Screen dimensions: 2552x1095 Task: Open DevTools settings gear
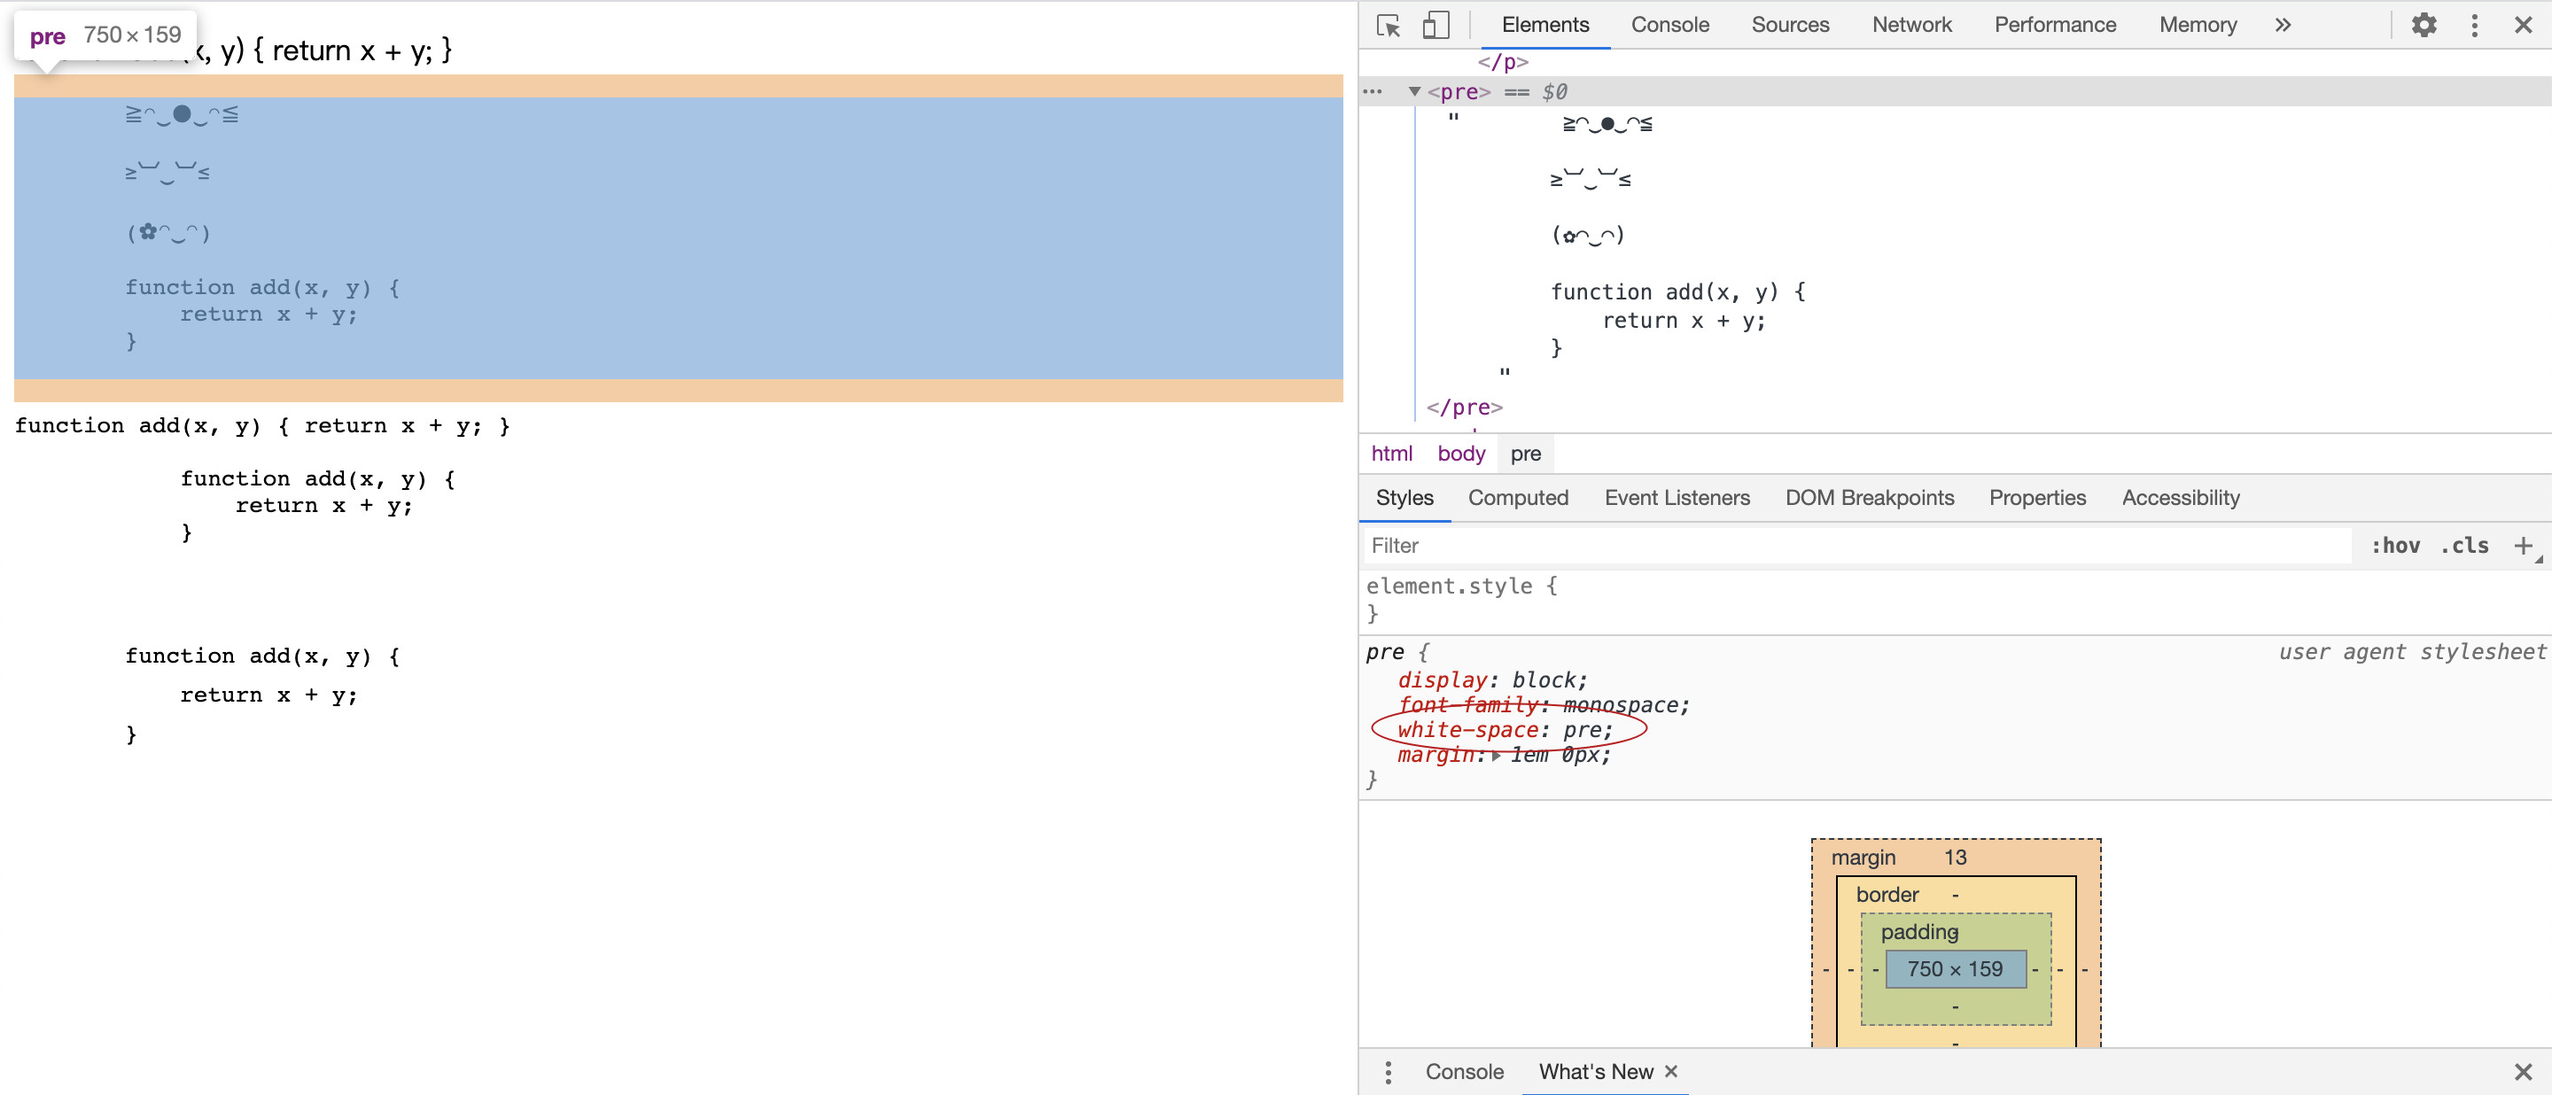pyautogui.click(x=2424, y=26)
